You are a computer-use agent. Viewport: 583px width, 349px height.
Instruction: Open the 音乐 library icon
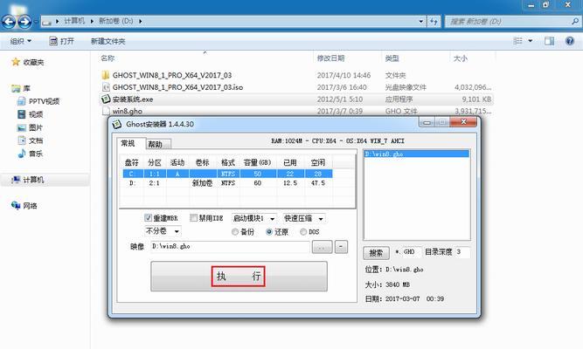[x=22, y=154]
